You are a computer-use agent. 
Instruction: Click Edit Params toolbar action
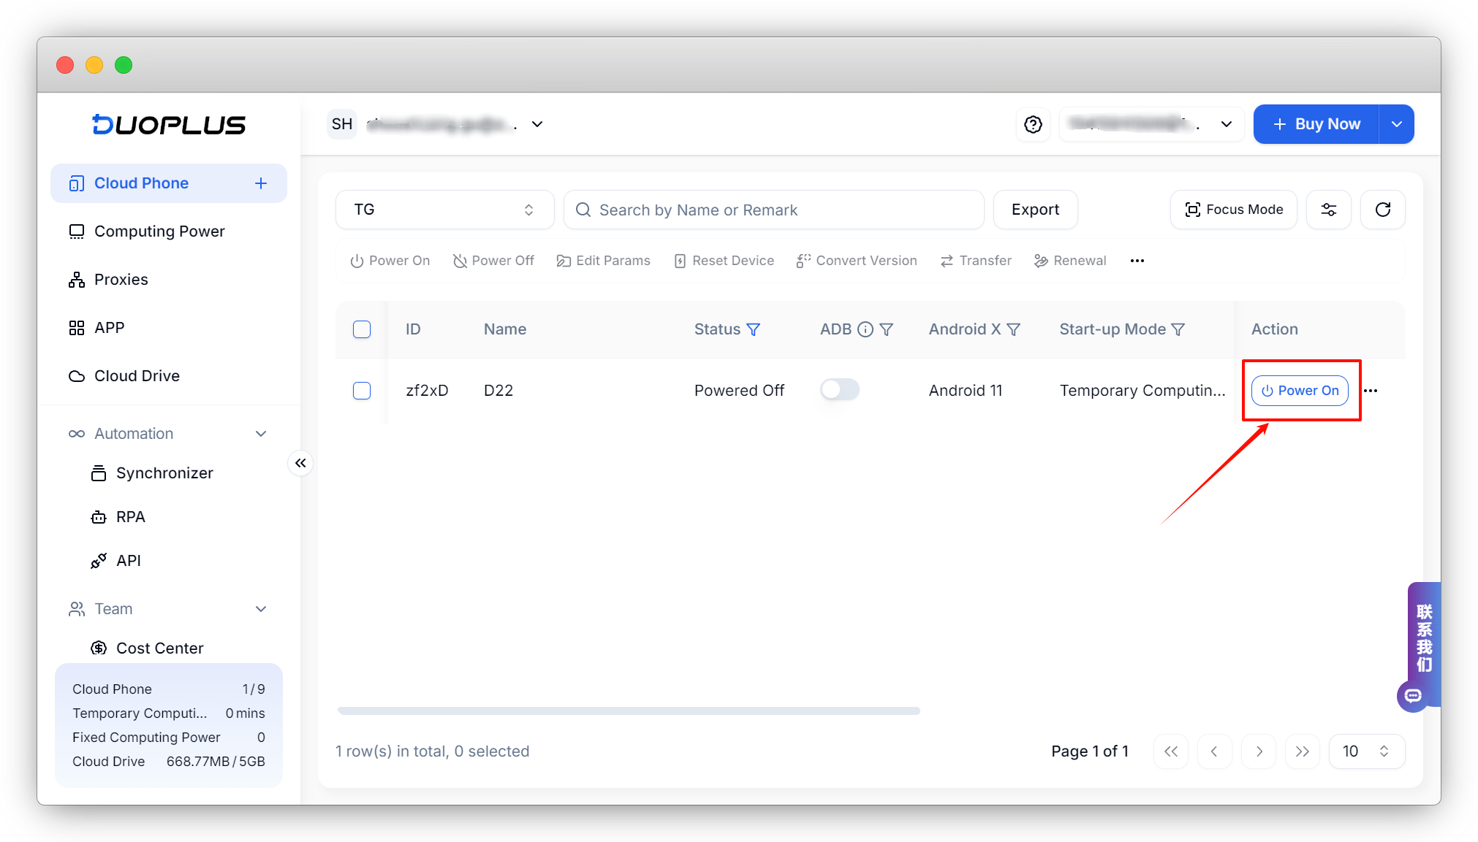click(603, 261)
